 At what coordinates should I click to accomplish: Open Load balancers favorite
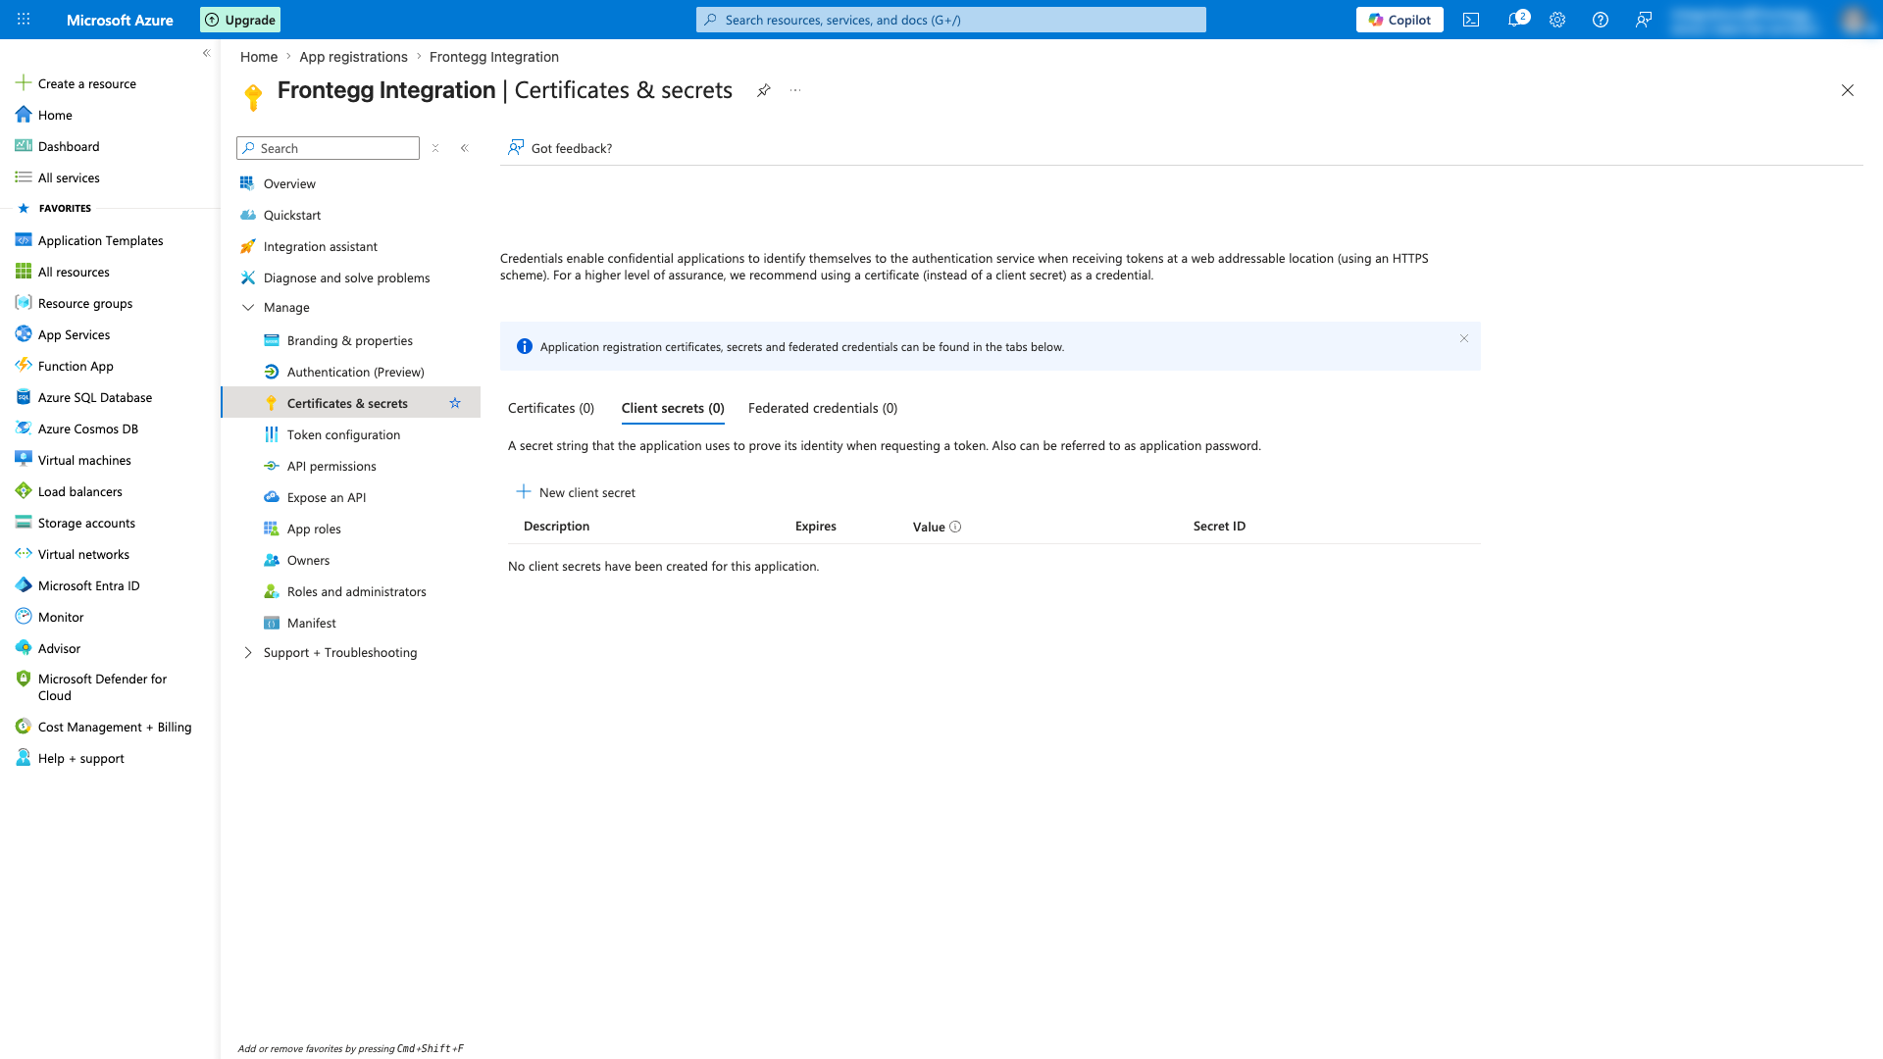tap(80, 491)
